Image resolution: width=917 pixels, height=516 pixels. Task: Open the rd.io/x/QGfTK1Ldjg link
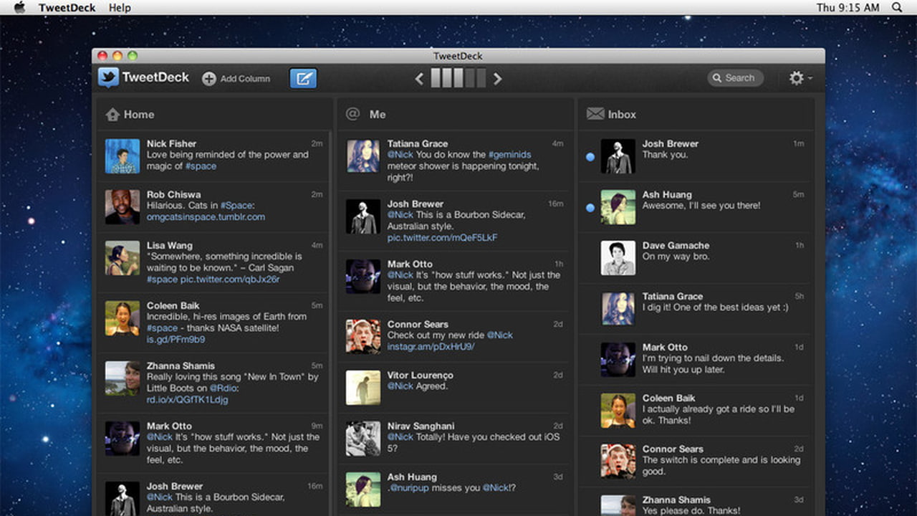coord(188,400)
